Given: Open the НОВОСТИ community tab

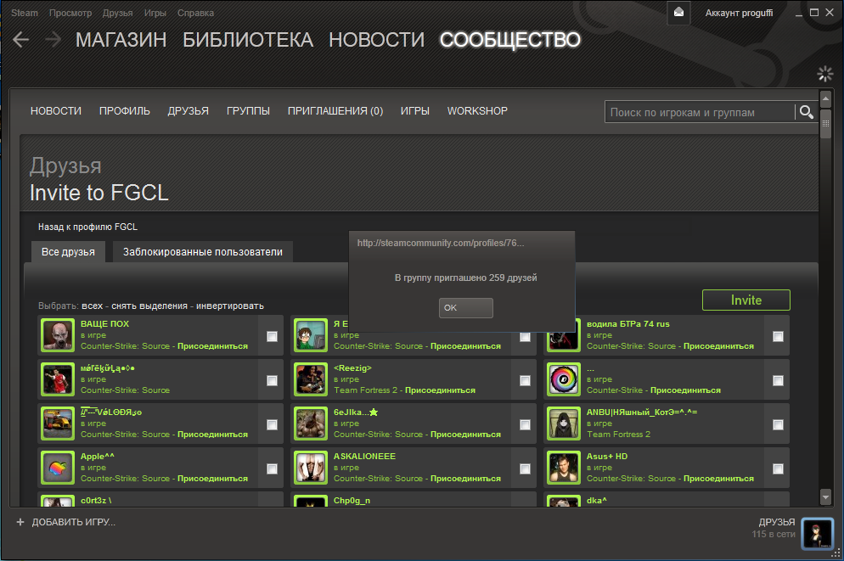Looking at the screenshot, I should tap(56, 111).
